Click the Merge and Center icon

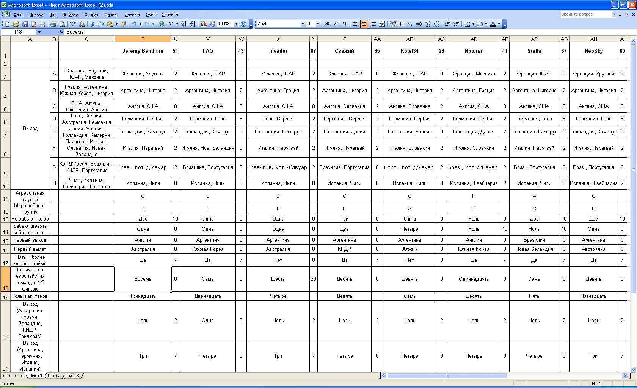click(382, 24)
